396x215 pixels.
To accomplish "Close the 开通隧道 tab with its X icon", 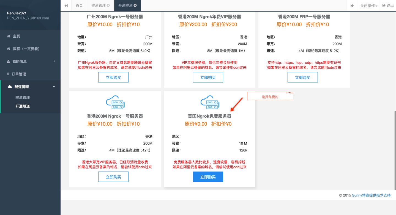I will pos(135,5).
